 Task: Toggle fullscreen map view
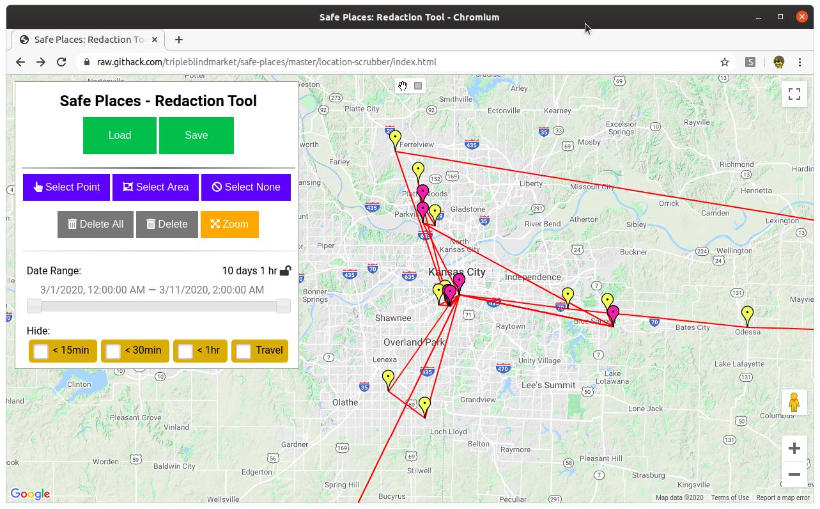(x=794, y=95)
